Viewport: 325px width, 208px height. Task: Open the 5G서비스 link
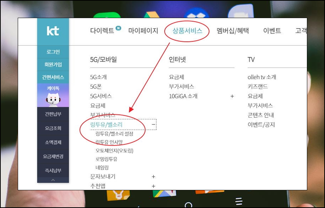[101, 96]
